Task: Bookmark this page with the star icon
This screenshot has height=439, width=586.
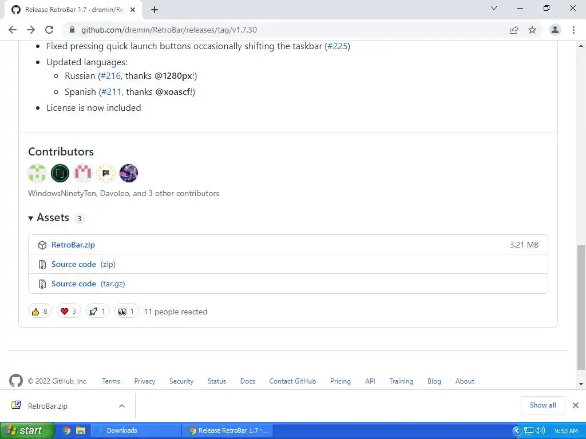Action: [x=532, y=30]
